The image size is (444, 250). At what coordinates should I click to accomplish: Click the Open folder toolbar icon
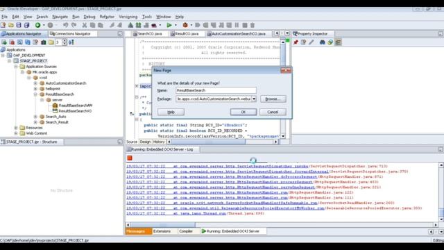point(11,25)
